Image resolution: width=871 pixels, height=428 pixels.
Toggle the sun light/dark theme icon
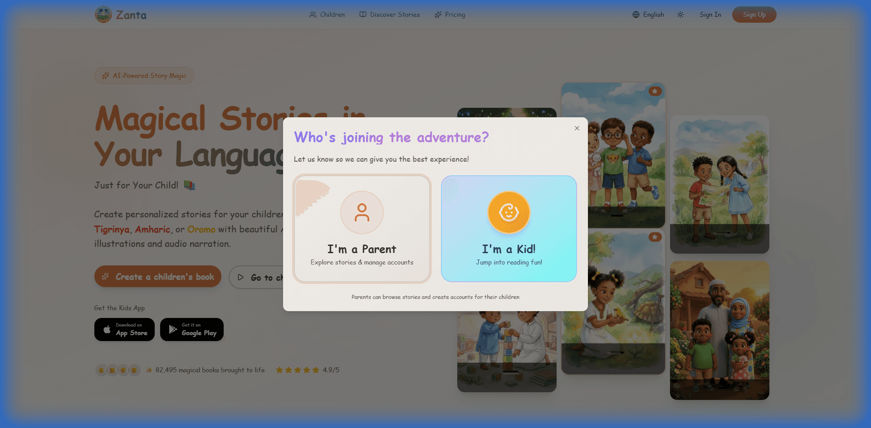pyautogui.click(x=680, y=14)
